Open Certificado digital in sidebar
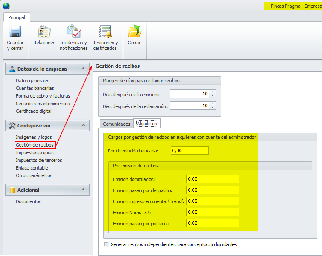Screen dimensions: 322x256 pyautogui.click(x=34, y=111)
